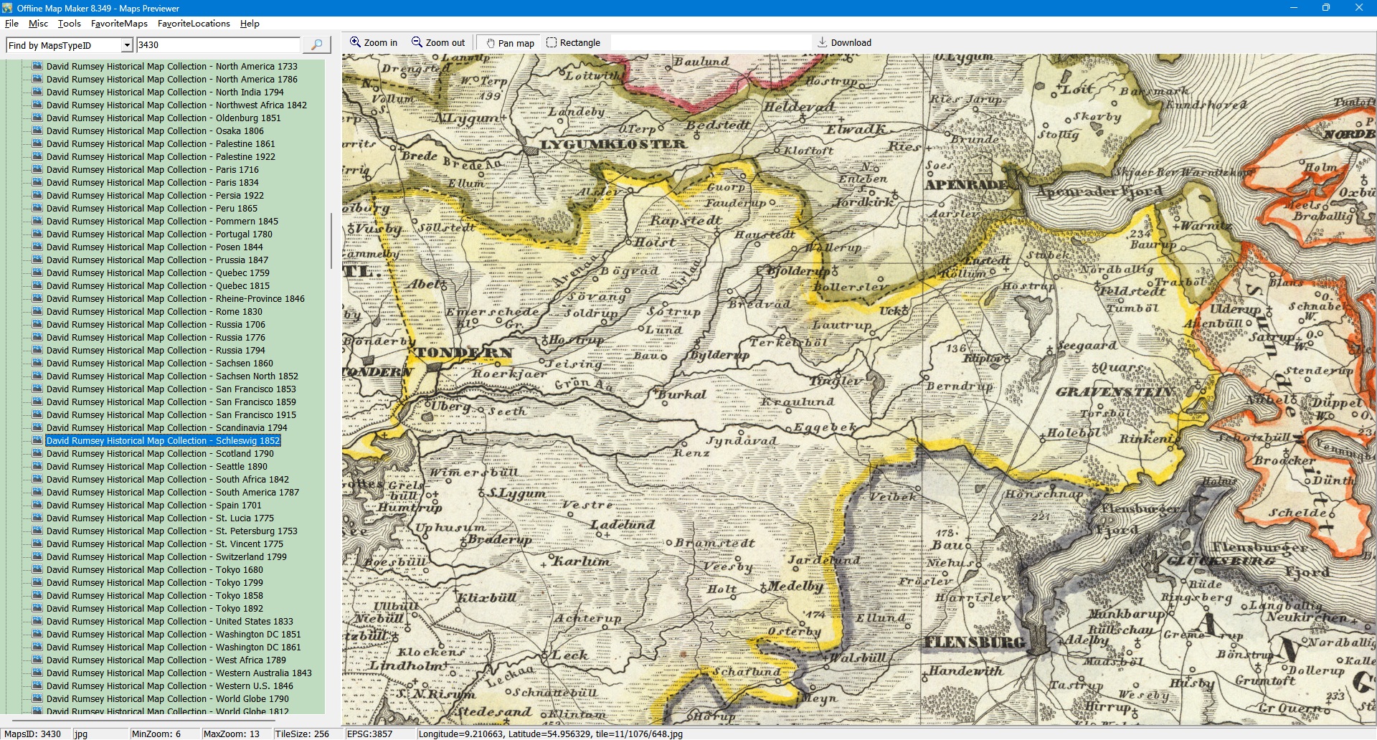Open the FavoriteLocations menu
This screenshot has height=740, width=1377.
click(194, 24)
